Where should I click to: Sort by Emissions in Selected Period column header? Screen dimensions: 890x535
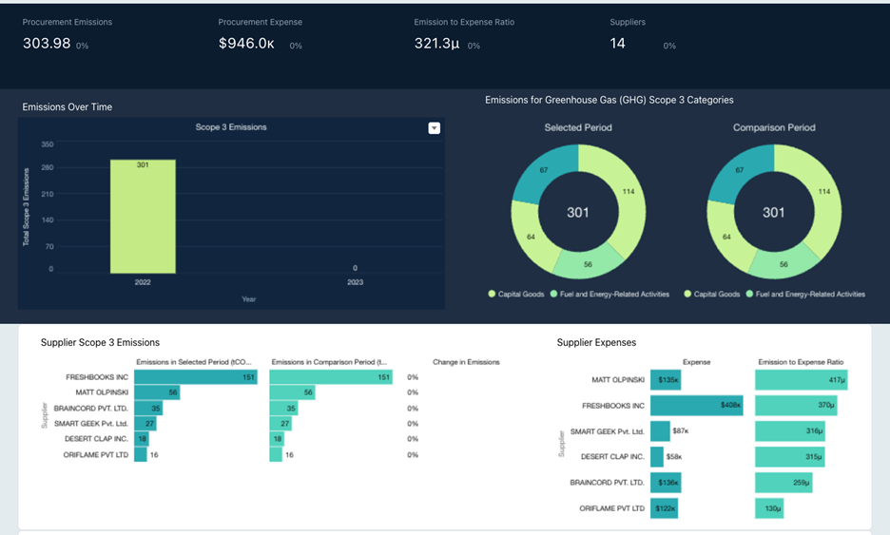pos(194,362)
